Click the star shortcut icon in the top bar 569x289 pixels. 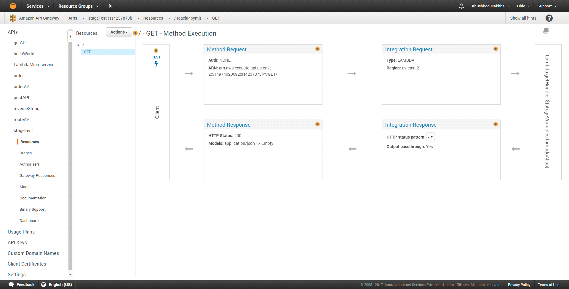click(x=110, y=6)
